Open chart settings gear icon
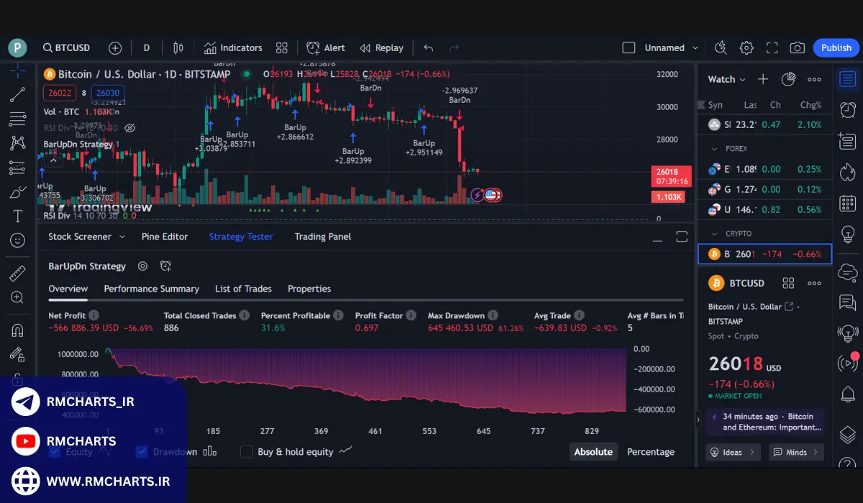The height and width of the screenshot is (503, 863). point(746,48)
